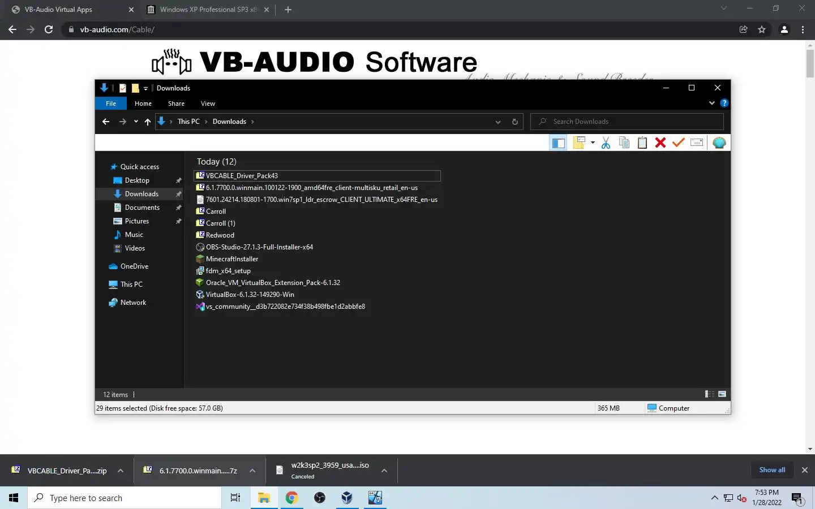The width and height of the screenshot is (815, 509).
Task: Select Network in navigation pane
Action: tap(133, 303)
